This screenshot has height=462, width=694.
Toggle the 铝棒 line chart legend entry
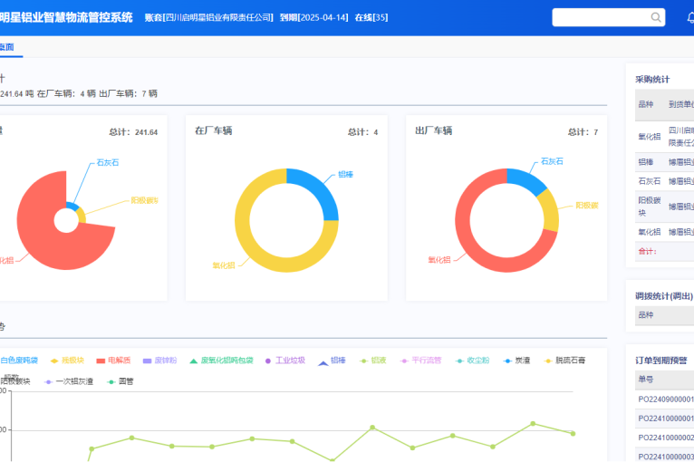click(x=332, y=361)
